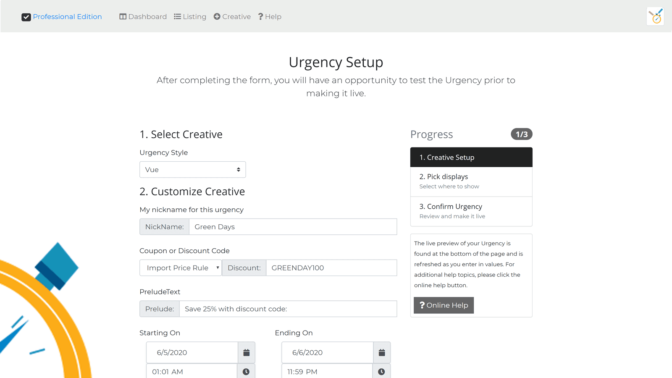Click the Creative plus-circle icon
Viewport: 672px width, 378px height.
coord(217,16)
